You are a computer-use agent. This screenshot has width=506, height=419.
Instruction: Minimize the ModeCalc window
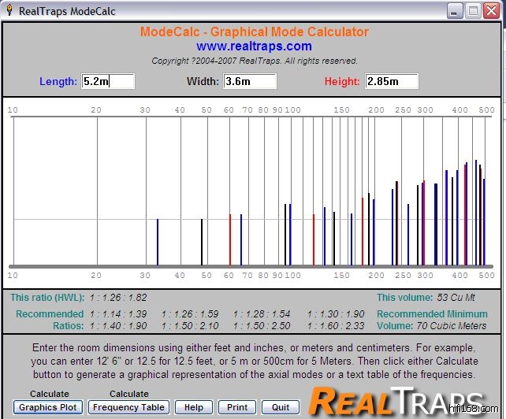pos(455,10)
